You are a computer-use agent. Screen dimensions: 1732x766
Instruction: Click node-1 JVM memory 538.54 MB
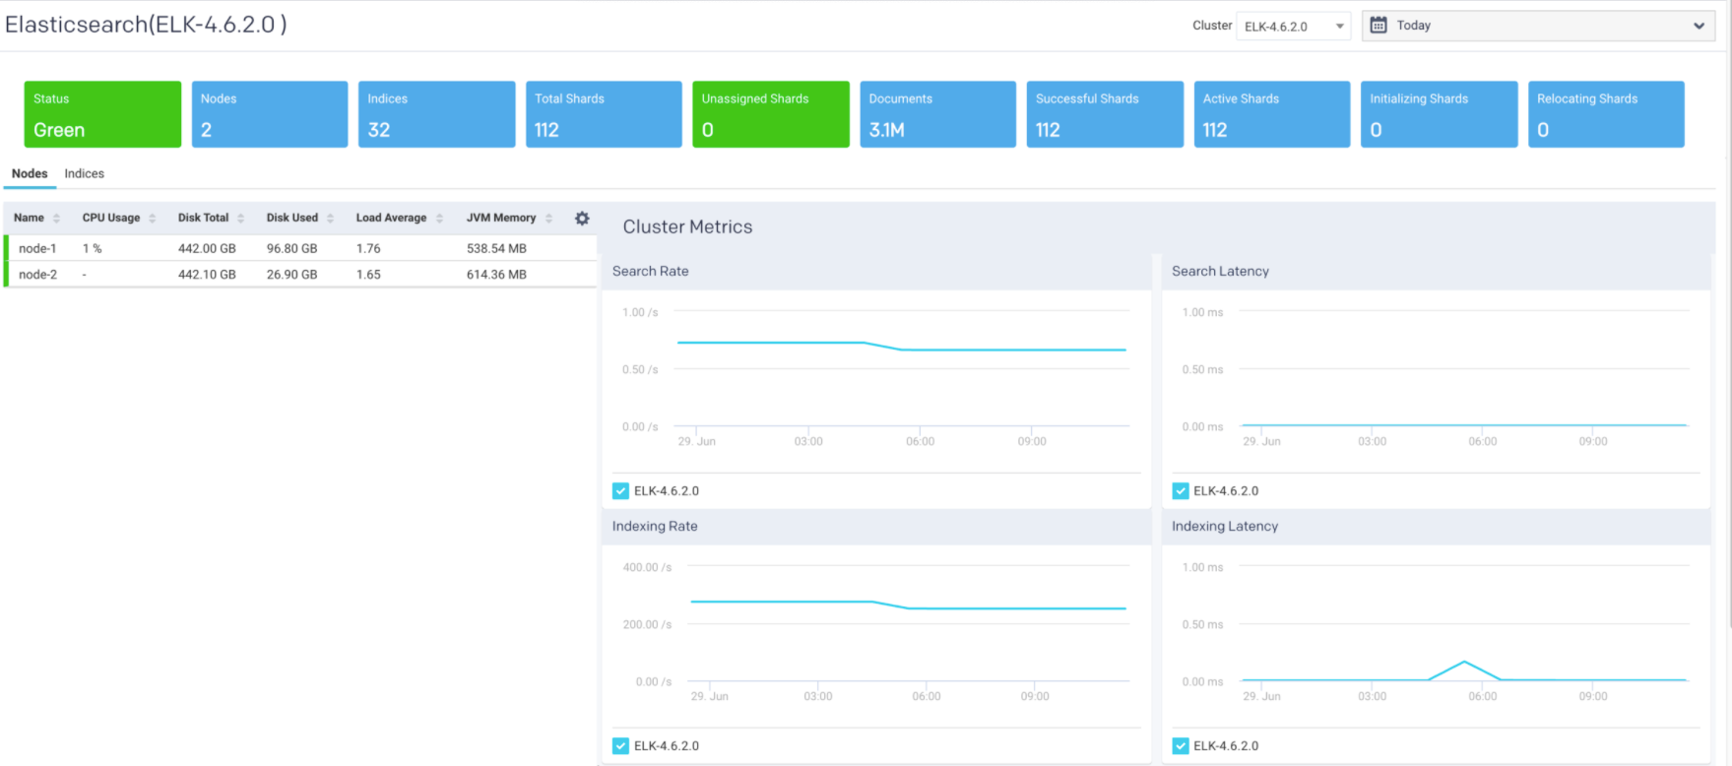pyautogui.click(x=496, y=249)
